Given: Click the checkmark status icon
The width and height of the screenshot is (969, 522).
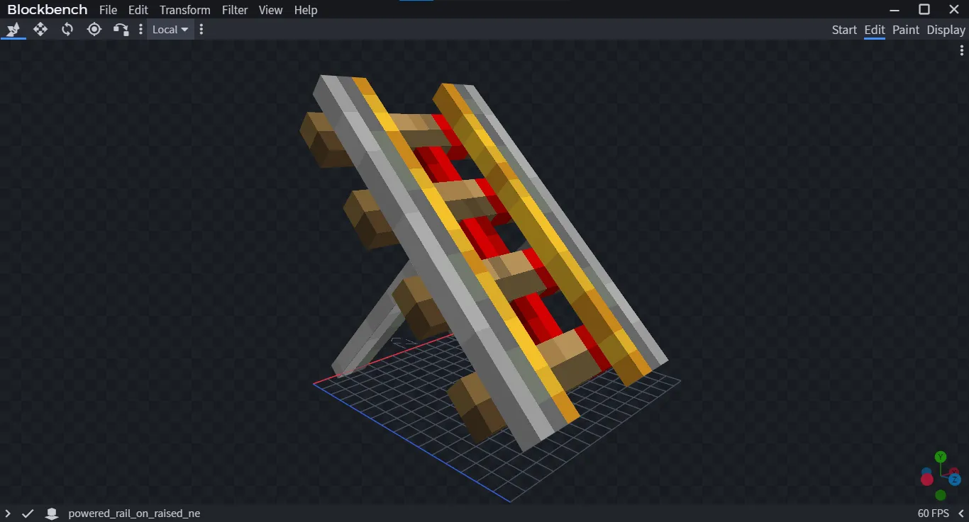Looking at the screenshot, I should (28, 514).
